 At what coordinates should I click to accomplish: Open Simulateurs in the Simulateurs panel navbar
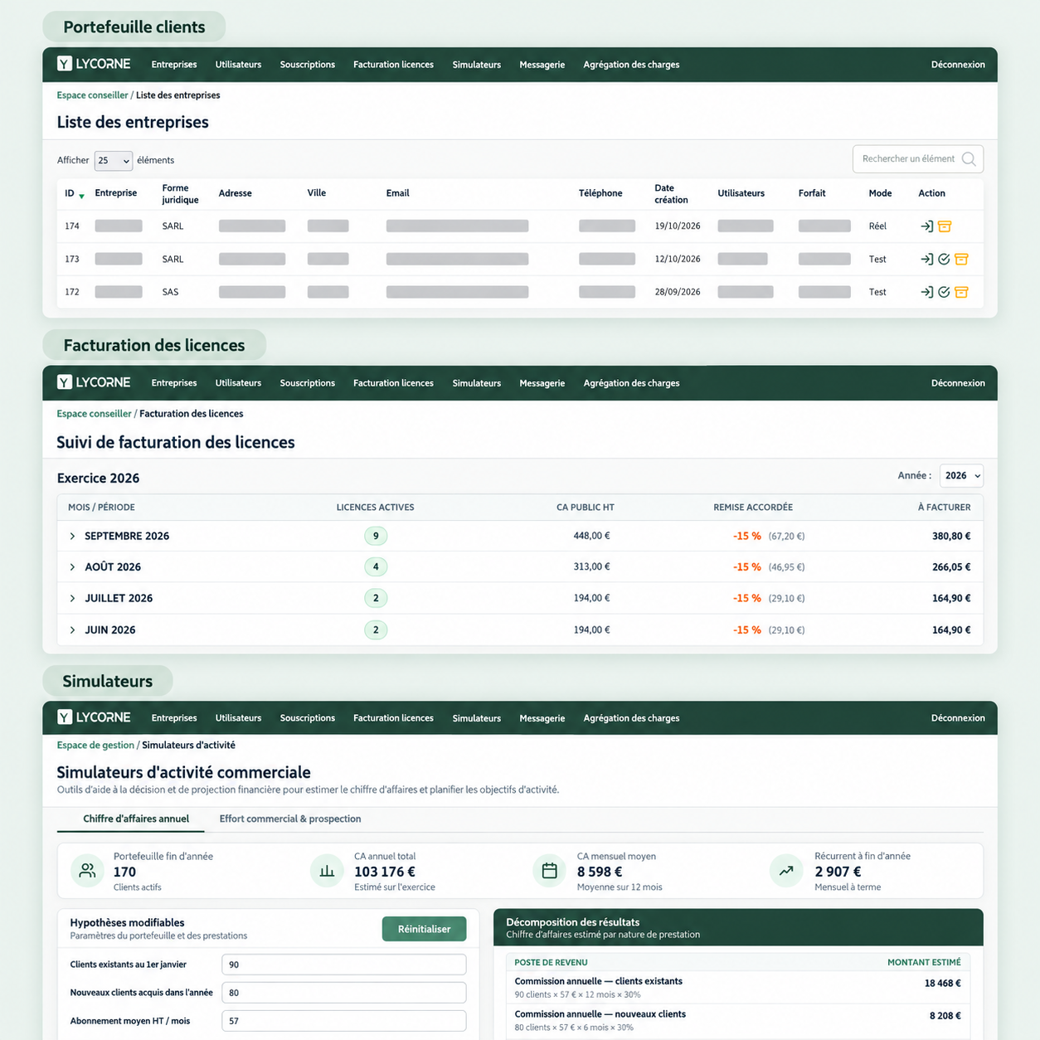(477, 718)
